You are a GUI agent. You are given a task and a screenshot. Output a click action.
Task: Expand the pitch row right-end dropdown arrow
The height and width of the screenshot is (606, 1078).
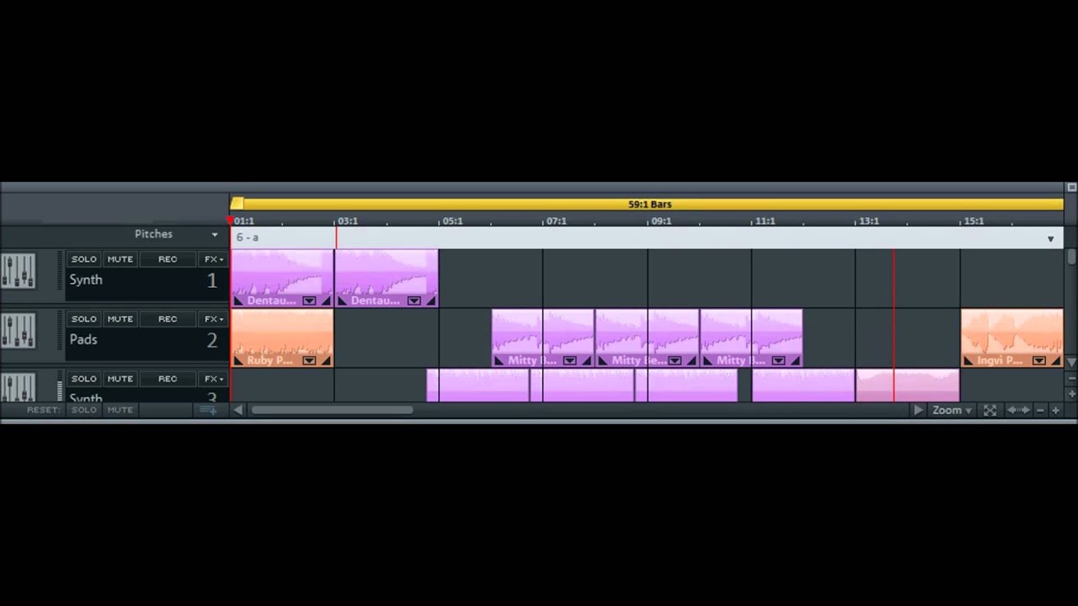pos(1050,239)
